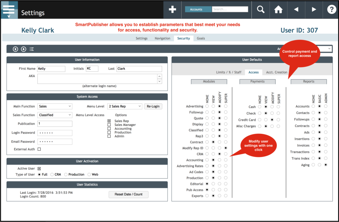This screenshot has height=222, width=339.
Task: Open the Acct. Creation tab
Action: click(276, 72)
